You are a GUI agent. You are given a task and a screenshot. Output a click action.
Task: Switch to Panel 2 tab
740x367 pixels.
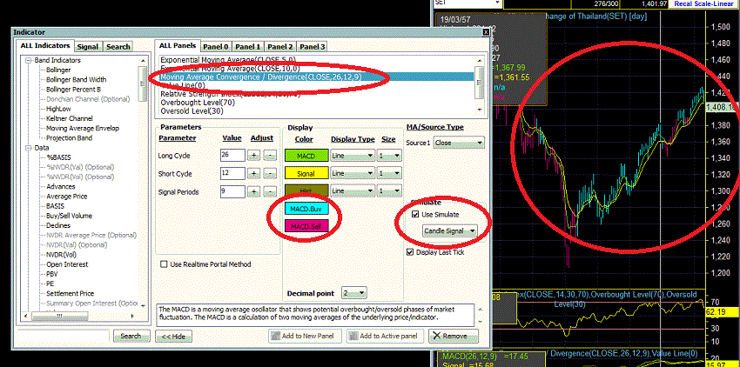pos(279,47)
